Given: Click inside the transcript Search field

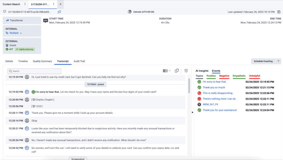Looking at the screenshot, I should point(34,71).
